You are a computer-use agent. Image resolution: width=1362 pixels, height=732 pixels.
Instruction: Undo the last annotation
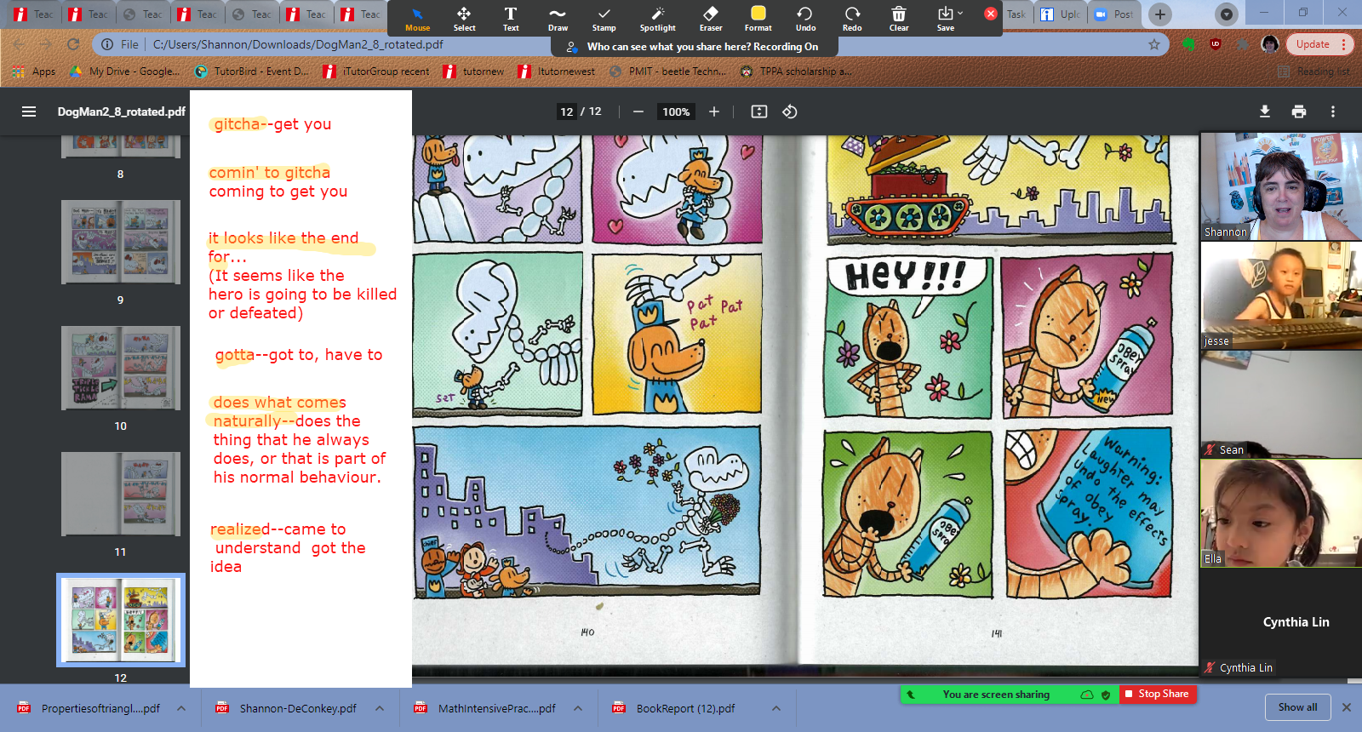805,19
